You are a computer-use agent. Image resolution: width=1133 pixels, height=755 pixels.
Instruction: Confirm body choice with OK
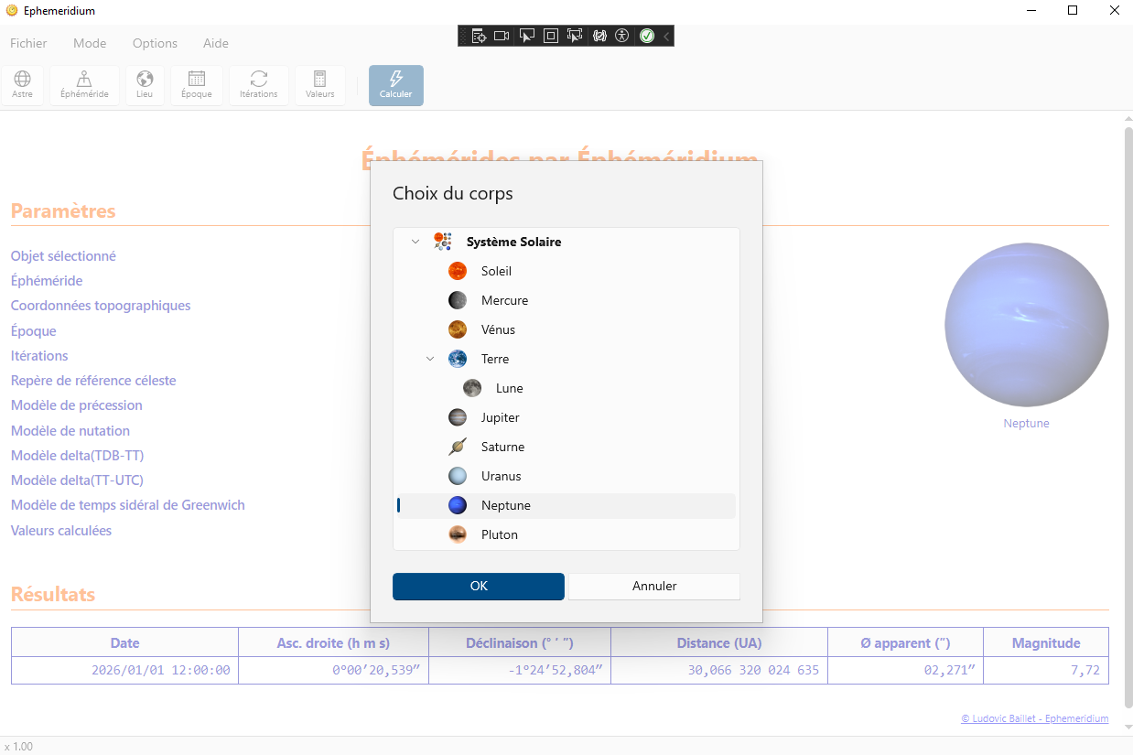pyautogui.click(x=479, y=586)
